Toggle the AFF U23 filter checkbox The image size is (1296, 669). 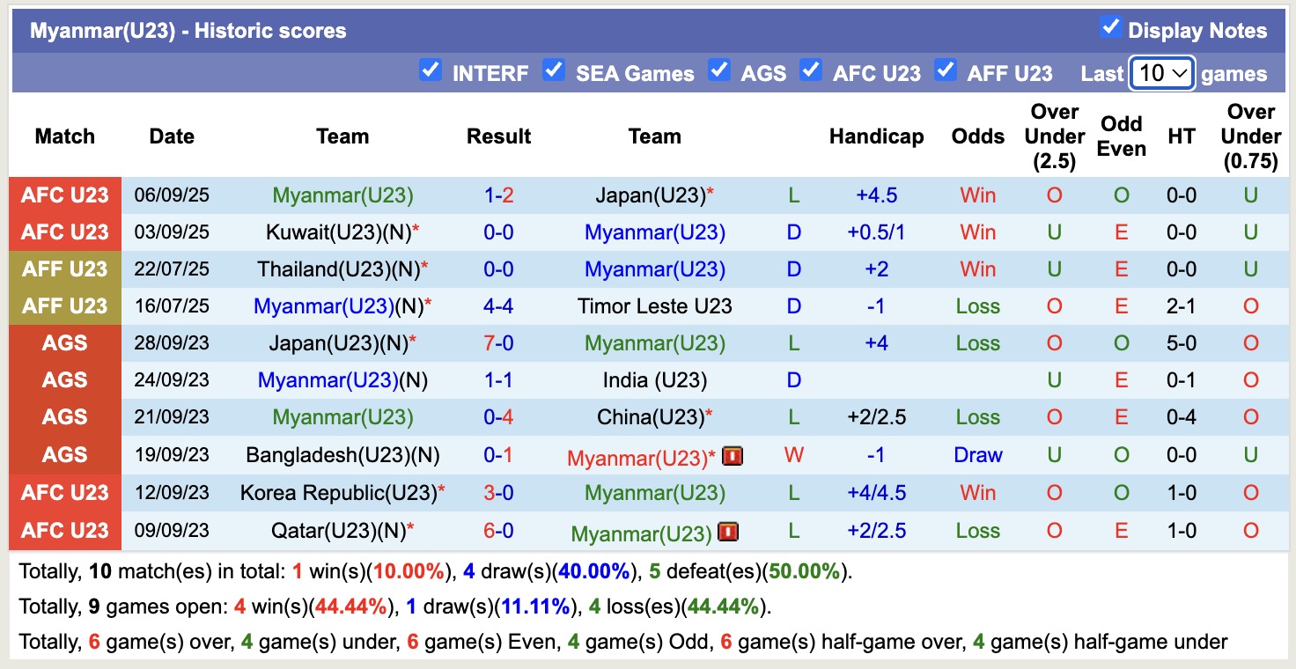945,70
